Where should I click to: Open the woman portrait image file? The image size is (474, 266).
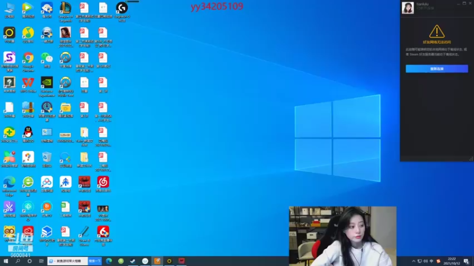(x=65, y=33)
